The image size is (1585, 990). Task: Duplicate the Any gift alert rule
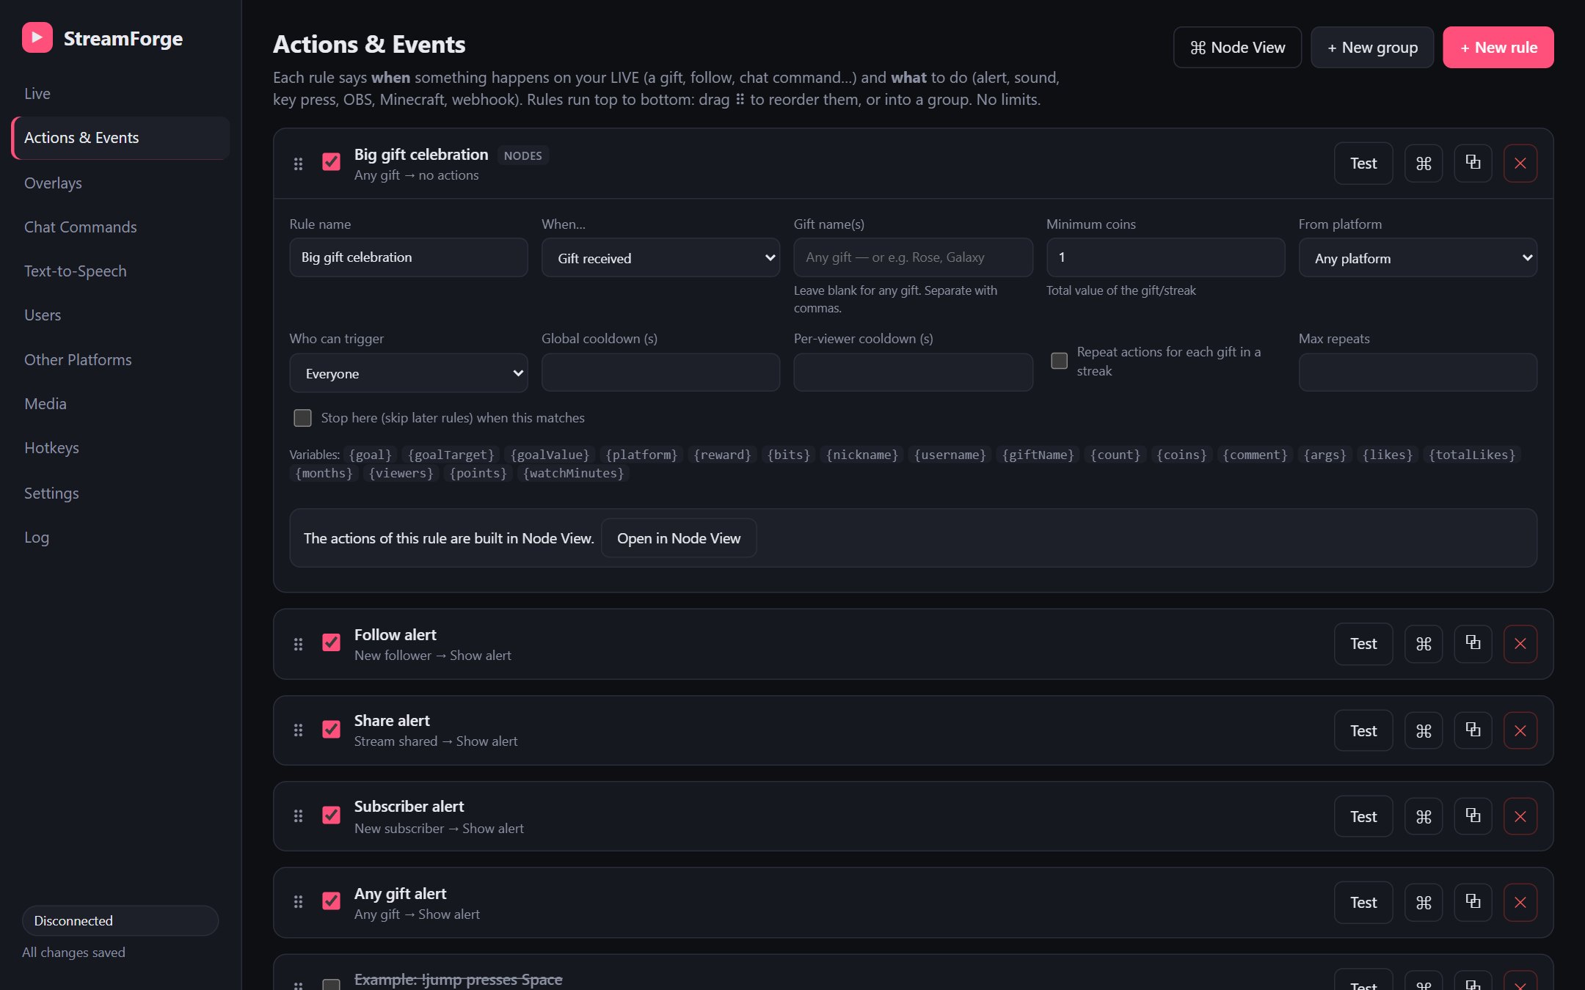(x=1473, y=902)
